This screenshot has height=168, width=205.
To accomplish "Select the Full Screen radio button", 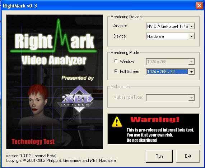I will (x=116, y=71).
